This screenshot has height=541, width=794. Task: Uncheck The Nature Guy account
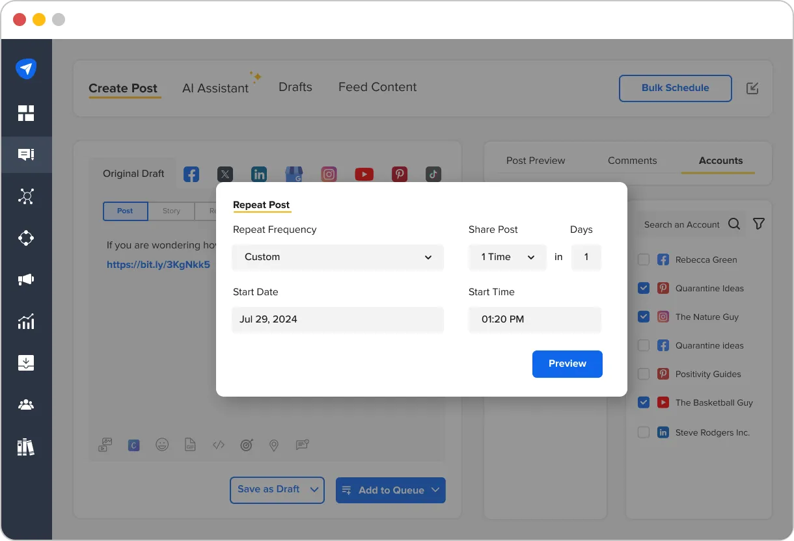(644, 317)
